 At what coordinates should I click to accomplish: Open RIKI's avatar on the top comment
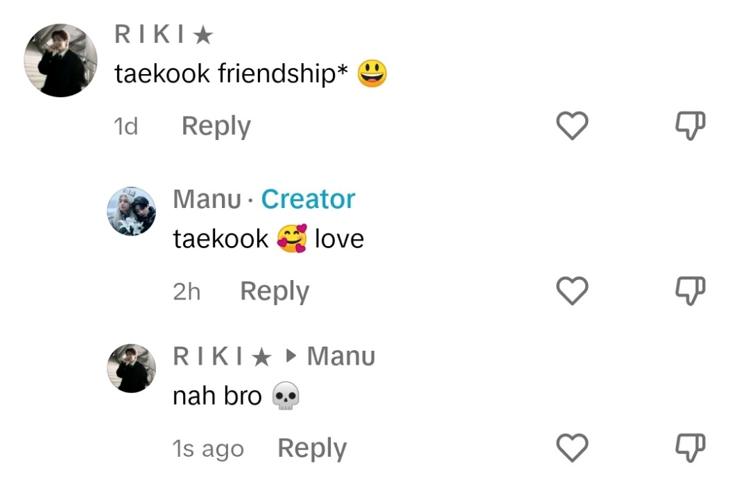[x=60, y=60]
